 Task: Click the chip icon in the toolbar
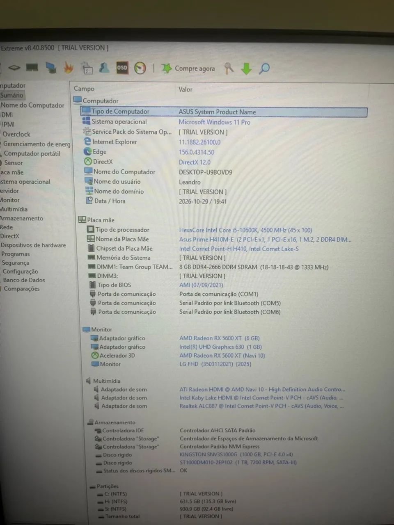(14, 67)
